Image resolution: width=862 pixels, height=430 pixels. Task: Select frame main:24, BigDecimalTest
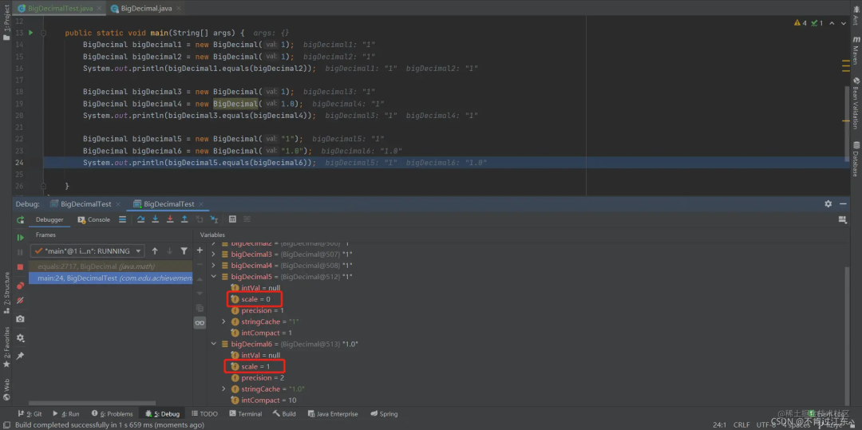[110, 278]
